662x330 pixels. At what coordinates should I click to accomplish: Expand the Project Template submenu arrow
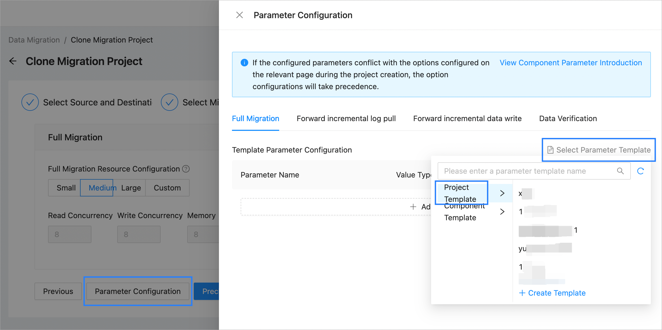click(x=502, y=193)
